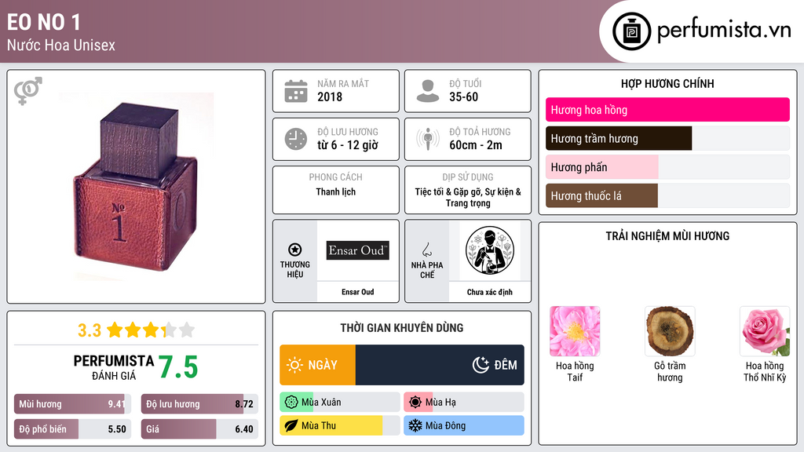The height and width of the screenshot is (452, 804).
Task: Click the flower icon for Mùa Xuân
Action: pos(291,403)
